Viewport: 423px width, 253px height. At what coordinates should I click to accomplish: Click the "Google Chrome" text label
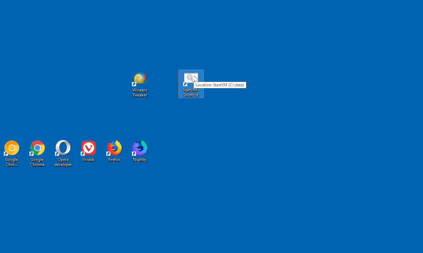(x=37, y=162)
